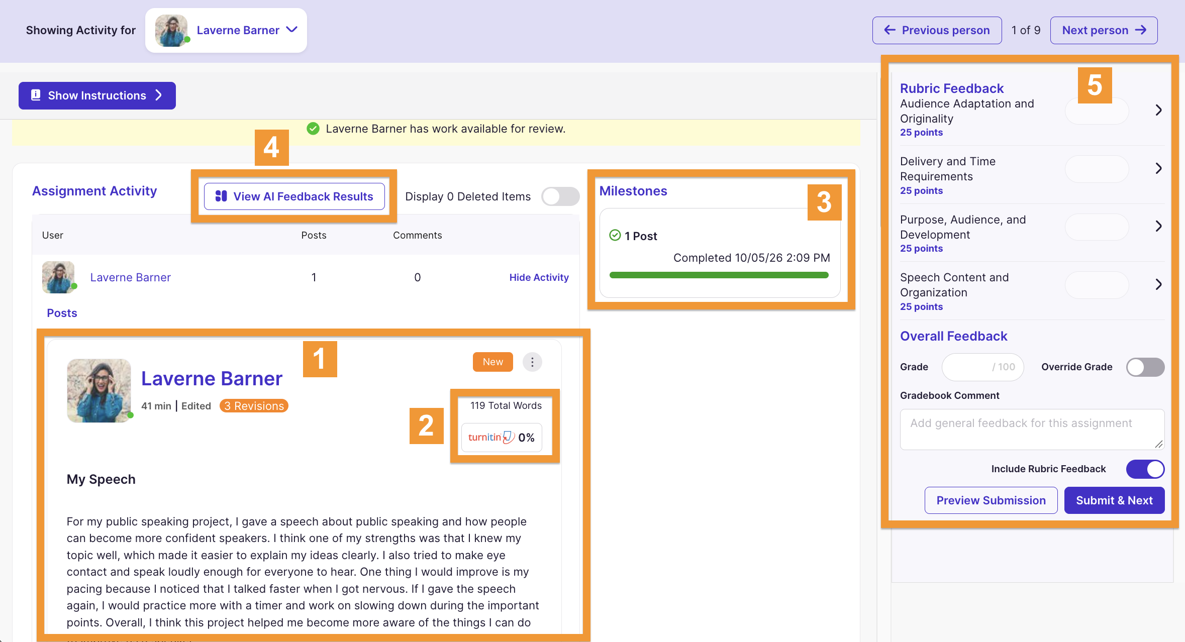Go to Next person

pyautogui.click(x=1104, y=30)
